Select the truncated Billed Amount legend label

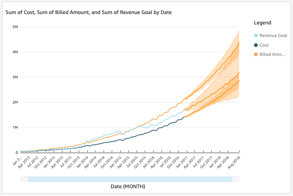point(273,55)
